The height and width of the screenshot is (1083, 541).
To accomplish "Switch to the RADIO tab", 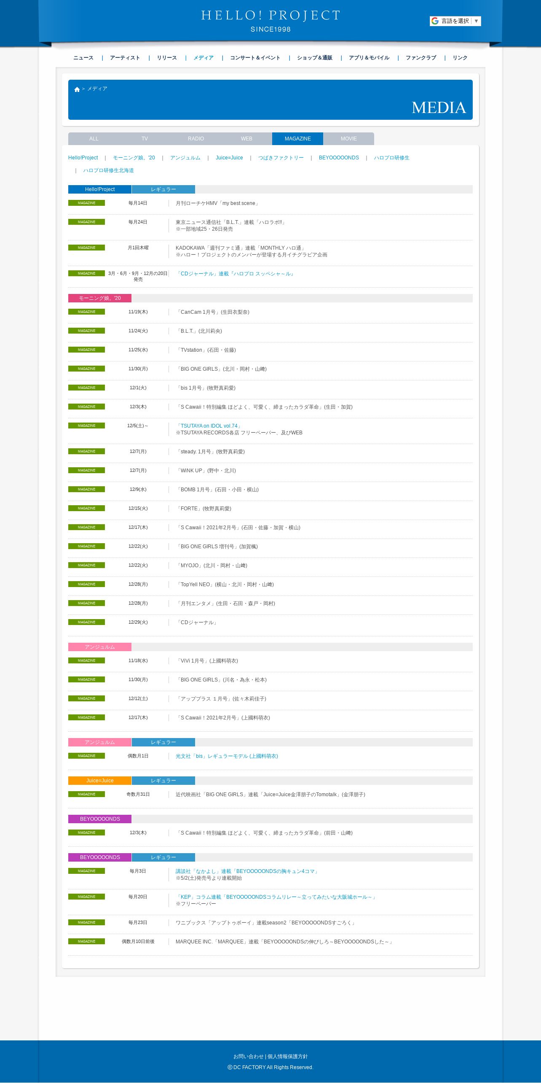I will (196, 139).
